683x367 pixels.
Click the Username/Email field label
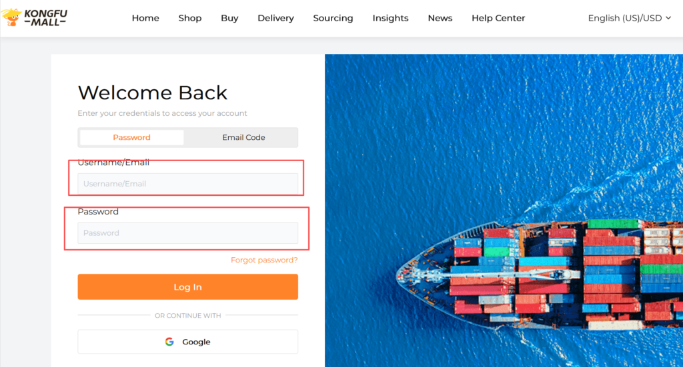[x=113, y=163]
